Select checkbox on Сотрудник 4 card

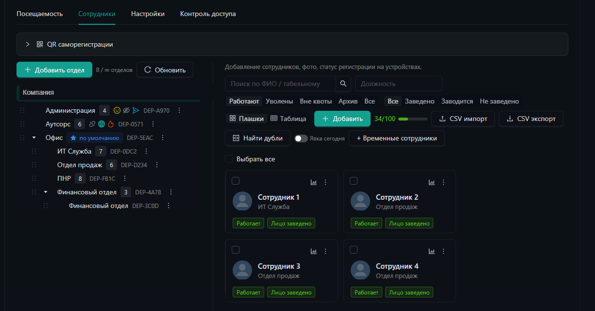point(354,250)
